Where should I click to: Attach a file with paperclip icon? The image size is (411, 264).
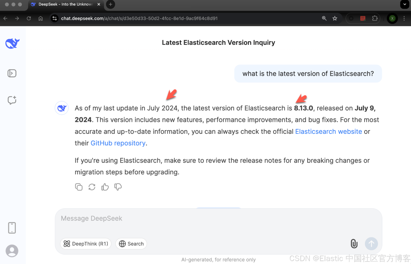[x=354, y=244]
